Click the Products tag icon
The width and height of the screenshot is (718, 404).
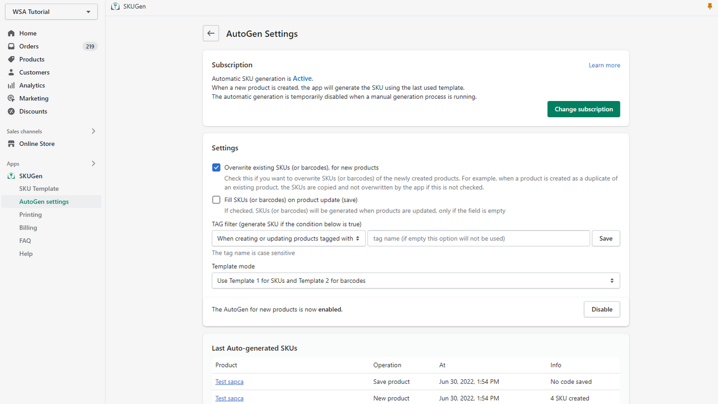coord(10,59)
